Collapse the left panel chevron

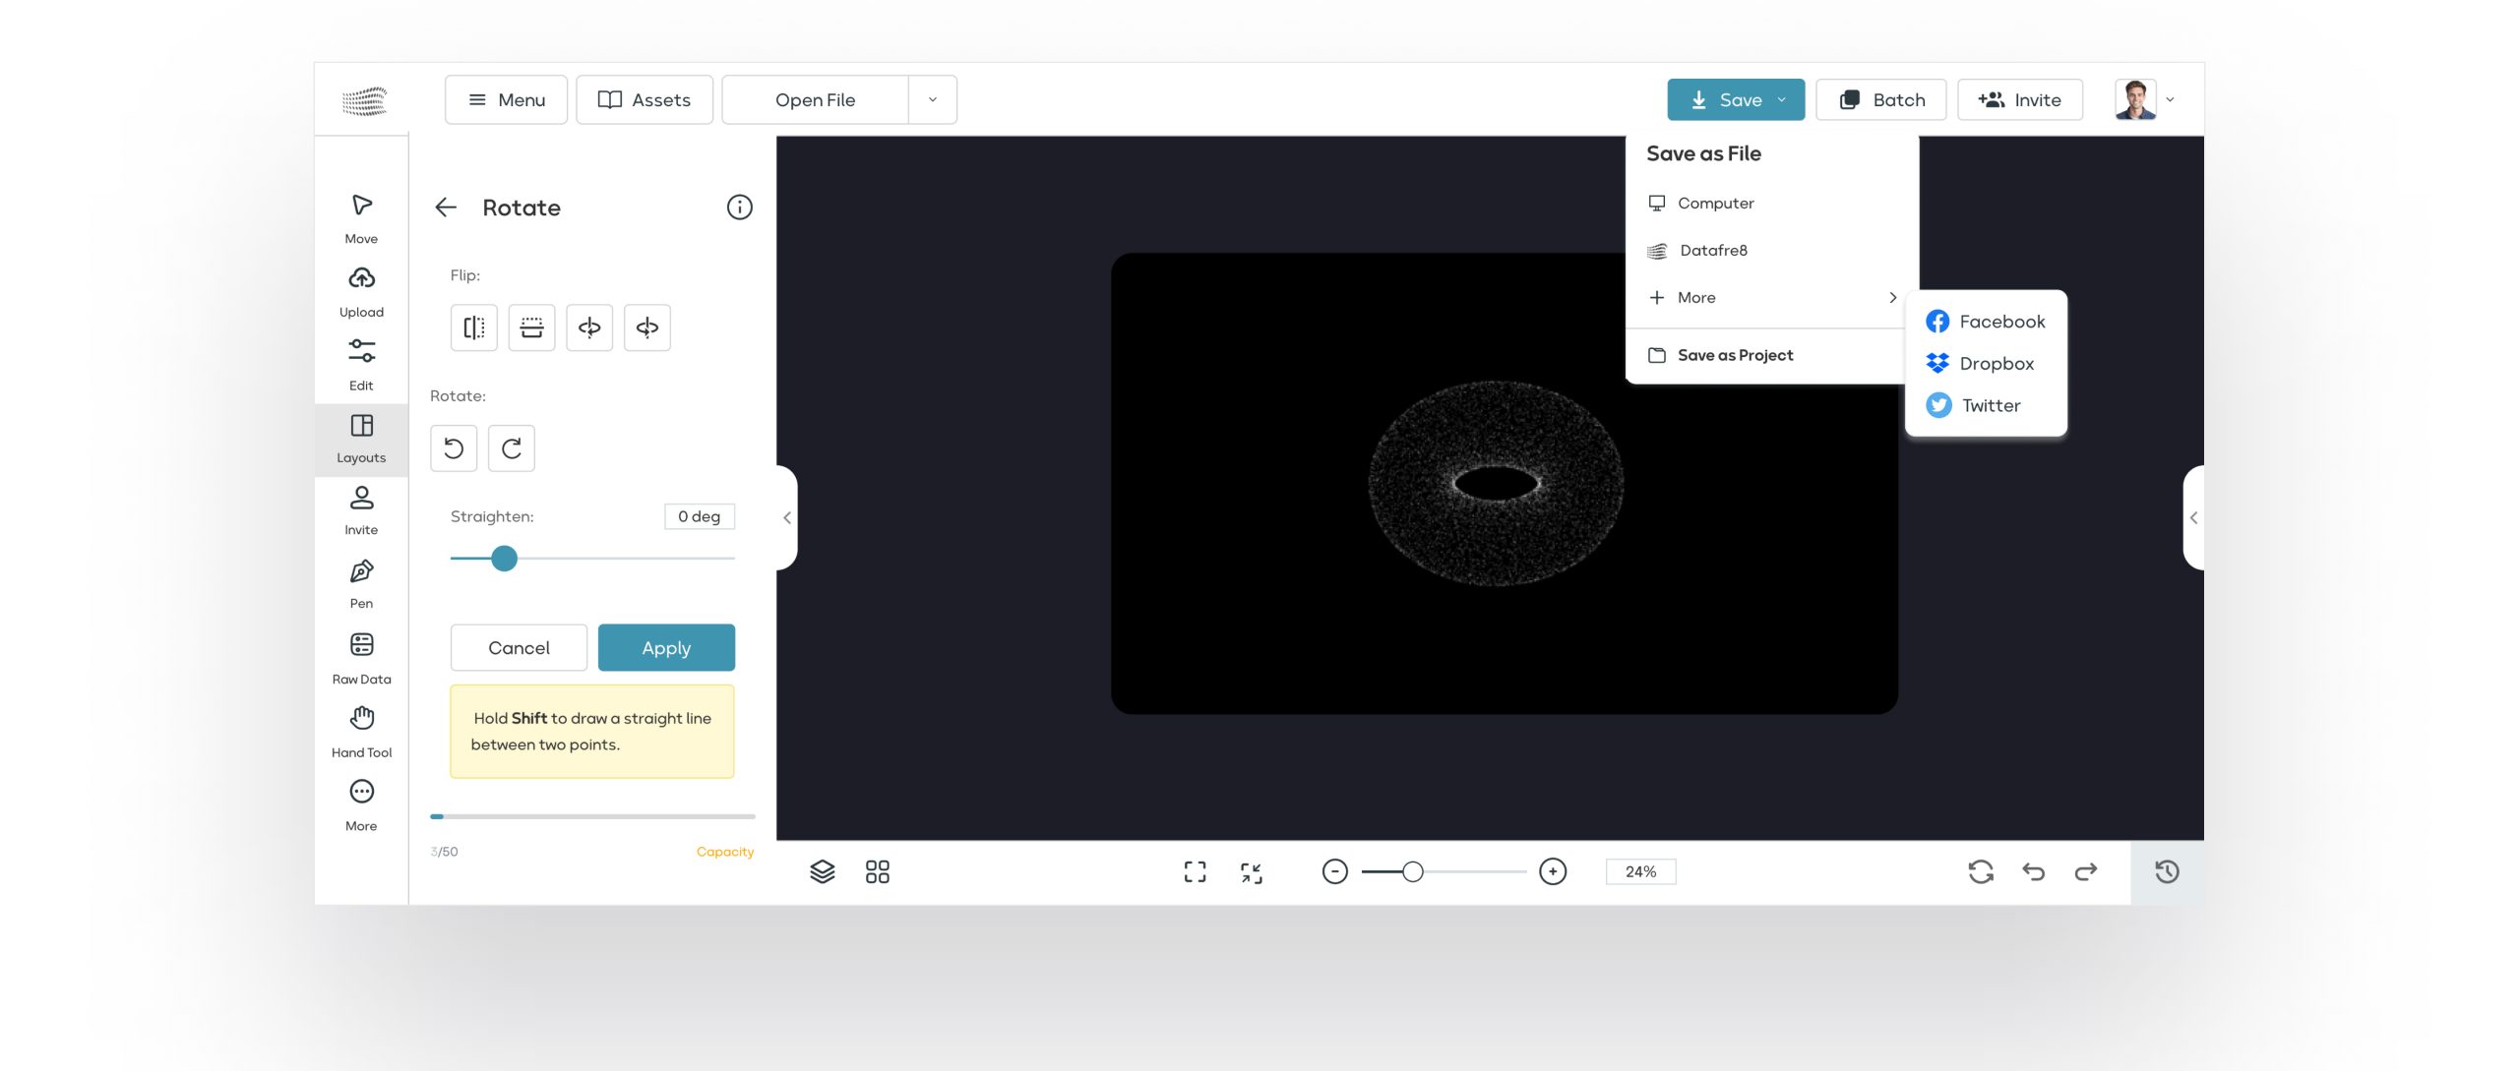pyautogui.click(x=787, y=517)
